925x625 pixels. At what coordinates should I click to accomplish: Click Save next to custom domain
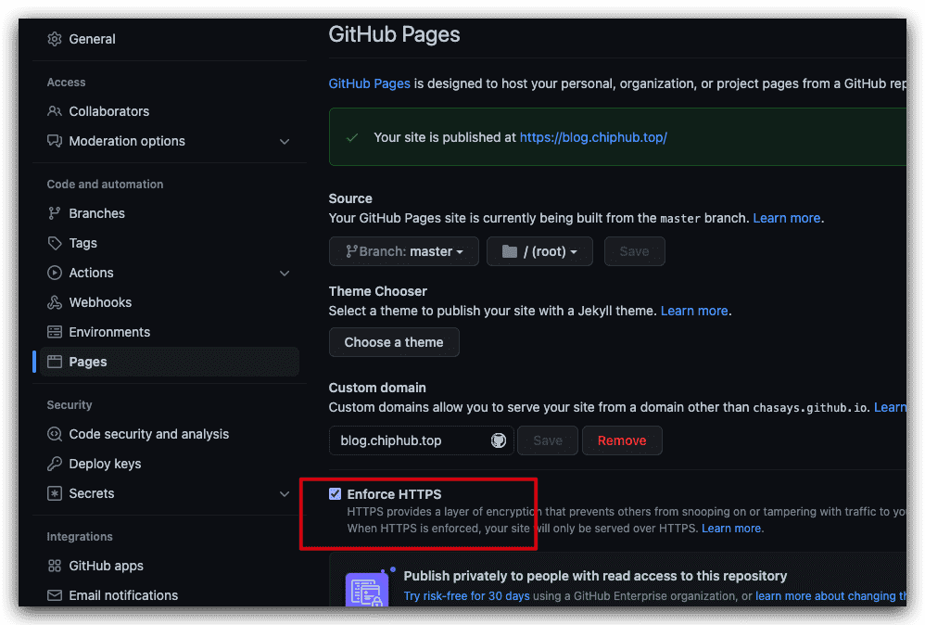548,440
